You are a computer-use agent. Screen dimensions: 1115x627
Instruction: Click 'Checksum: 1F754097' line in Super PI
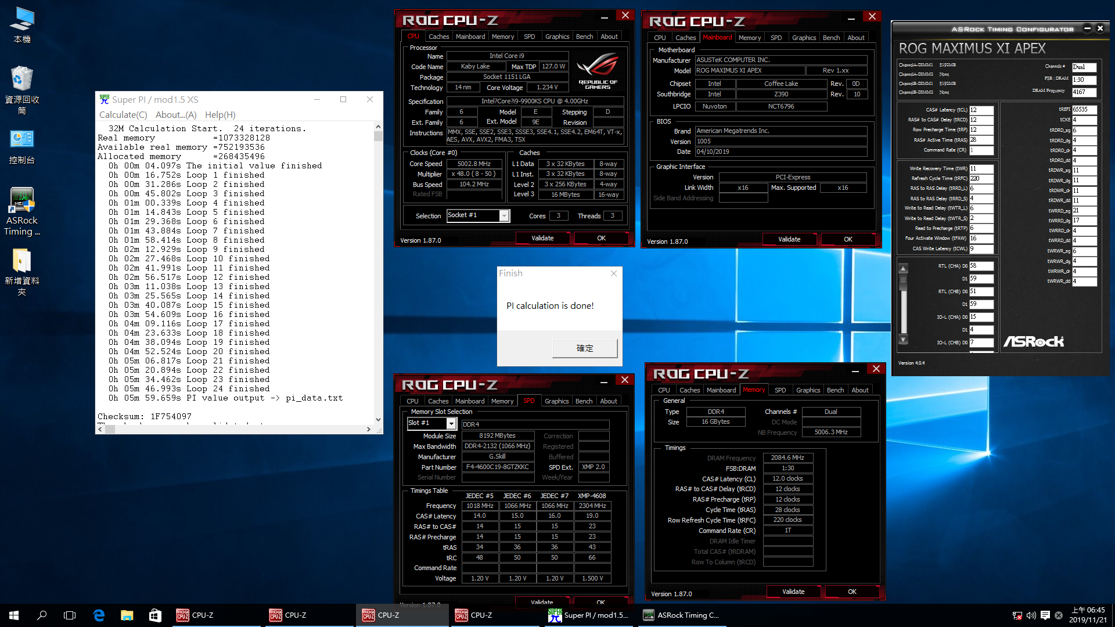click(145, 416)
